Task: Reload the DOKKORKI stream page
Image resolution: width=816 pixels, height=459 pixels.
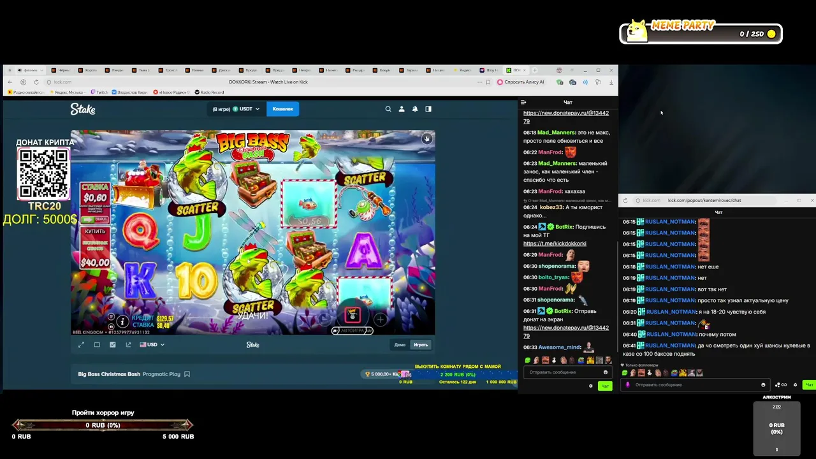Action: [36, 82]
